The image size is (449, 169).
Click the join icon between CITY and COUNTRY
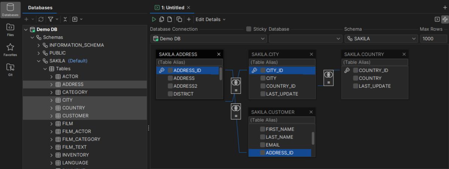click(329, 78)
